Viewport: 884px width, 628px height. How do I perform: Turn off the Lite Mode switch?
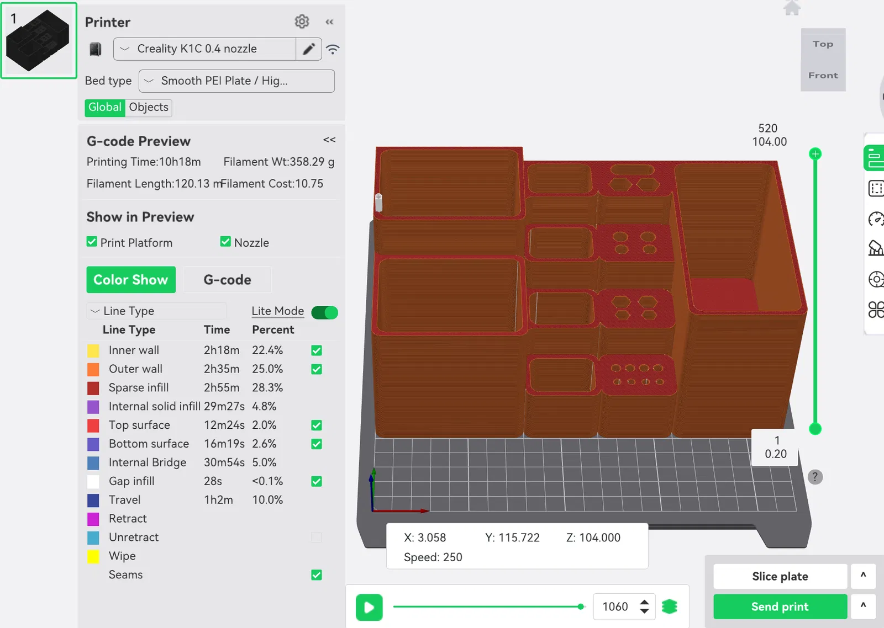(x=325, y=312)
